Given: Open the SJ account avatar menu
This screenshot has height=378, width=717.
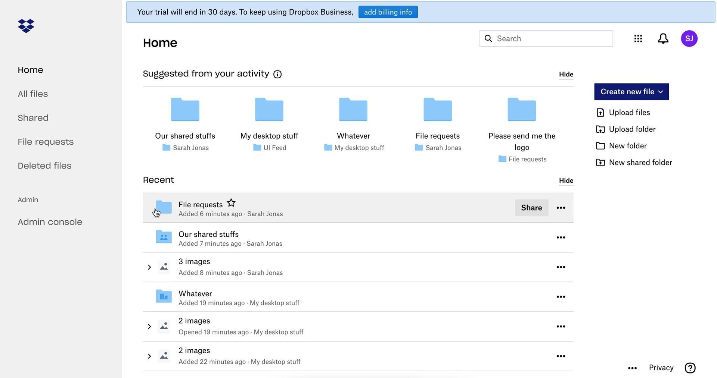Looking at the screenshot, I should [689, 39].
